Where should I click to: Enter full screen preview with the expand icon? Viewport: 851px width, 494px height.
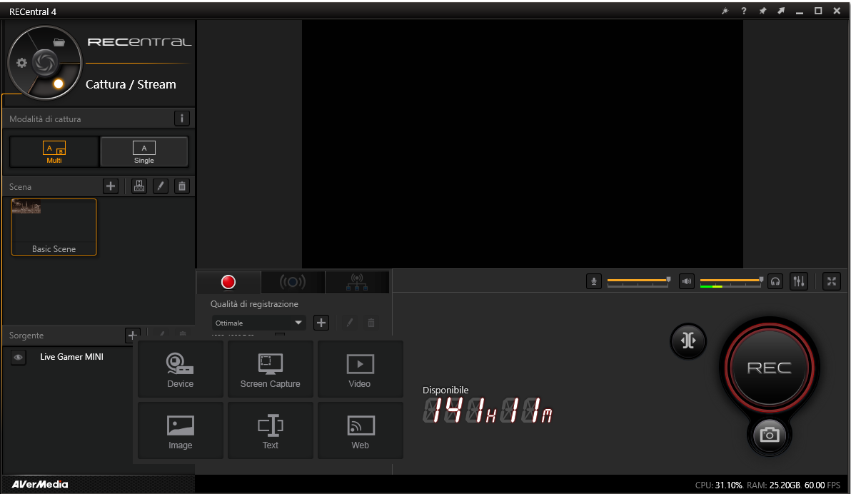click(x=832, y=281)
